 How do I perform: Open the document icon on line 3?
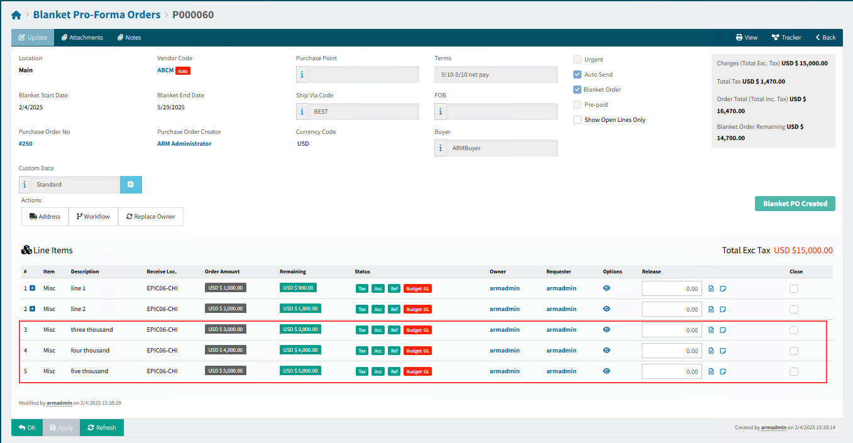point(711,331)
